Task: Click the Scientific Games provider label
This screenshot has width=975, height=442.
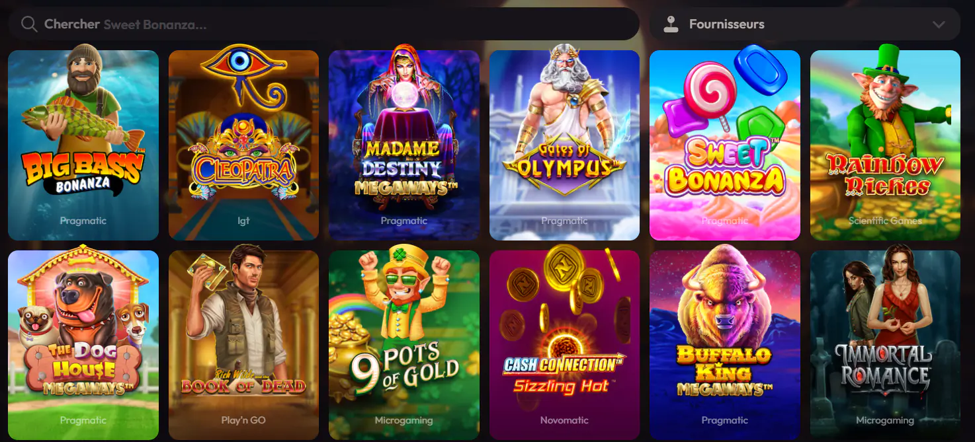Action: tap(885, 221)
